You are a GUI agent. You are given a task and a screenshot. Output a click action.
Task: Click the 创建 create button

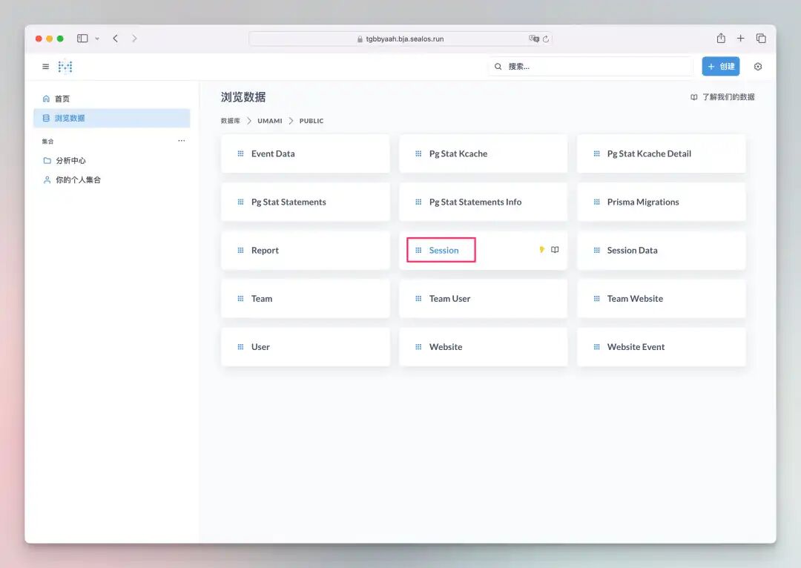720,67
